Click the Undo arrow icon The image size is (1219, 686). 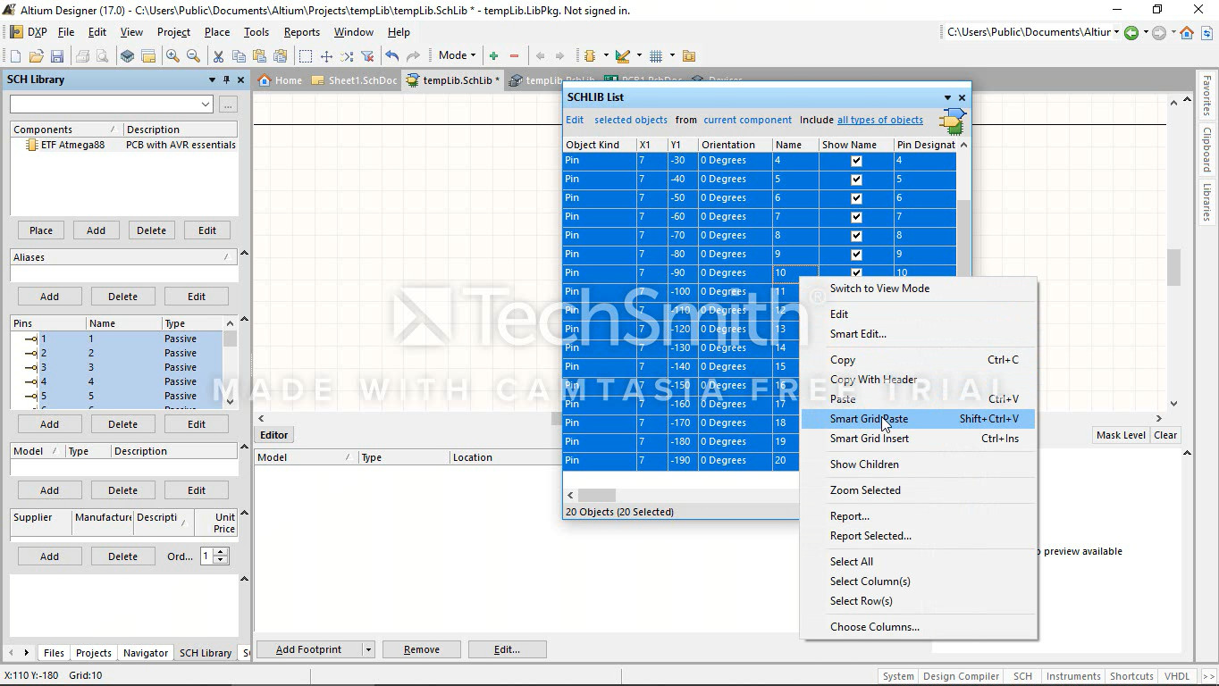pos(391,56)
